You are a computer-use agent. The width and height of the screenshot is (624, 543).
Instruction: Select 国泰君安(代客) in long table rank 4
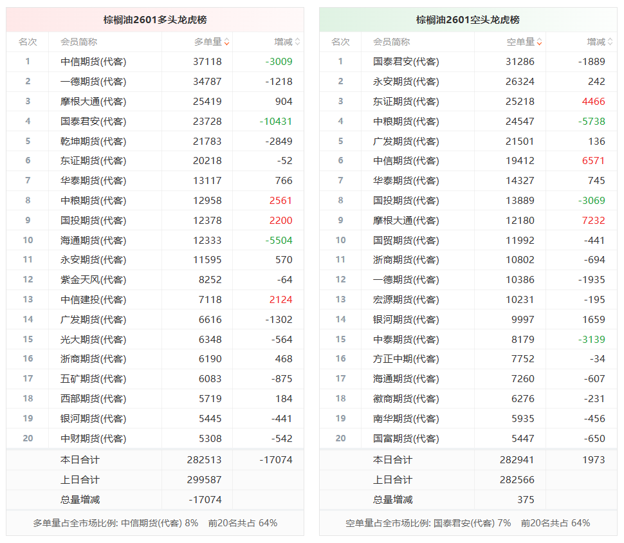click(93, 122)
